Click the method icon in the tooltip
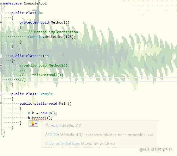 [x=47, y=125]
